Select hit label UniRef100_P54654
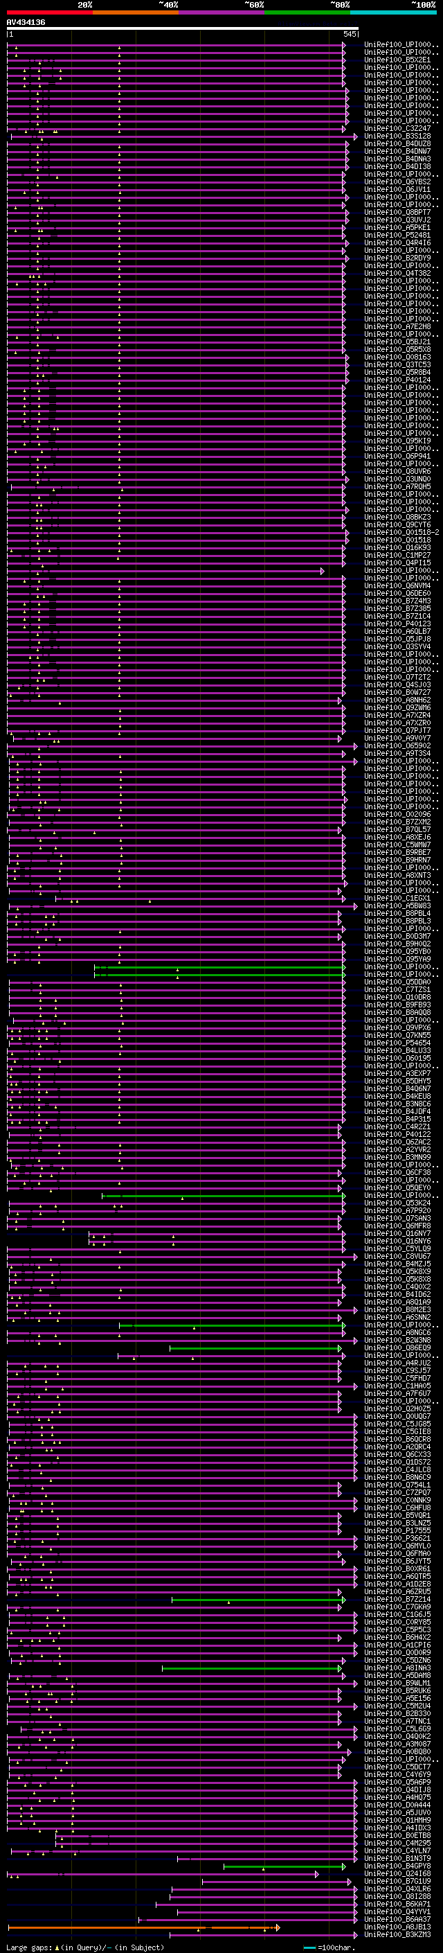Screen dimensions: 443x1953 click(397, 1043)
